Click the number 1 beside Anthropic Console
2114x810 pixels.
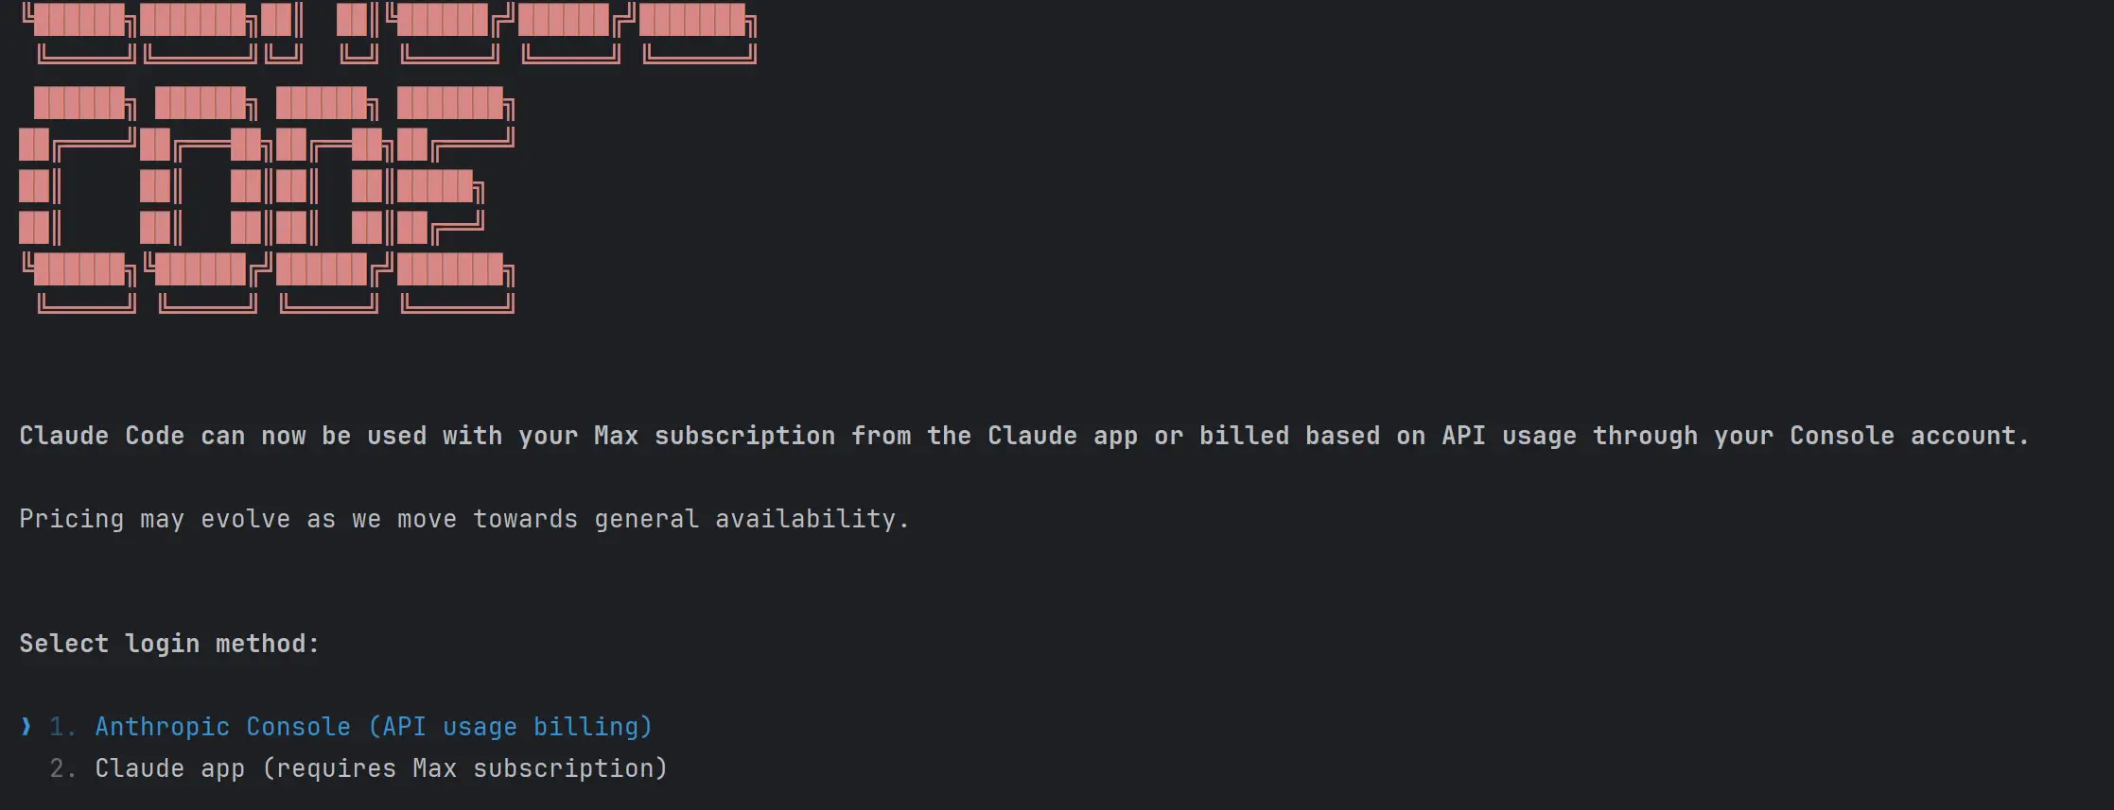pyautogui.click(x=62, y=727)
